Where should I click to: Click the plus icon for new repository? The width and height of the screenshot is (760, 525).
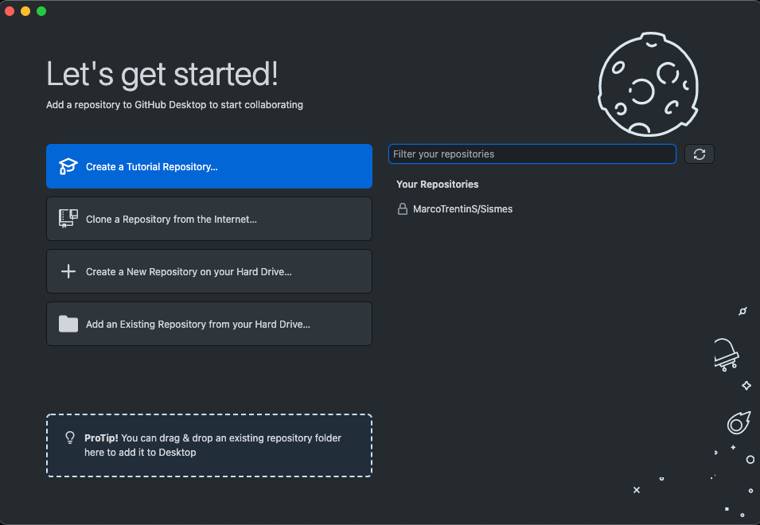68,271
